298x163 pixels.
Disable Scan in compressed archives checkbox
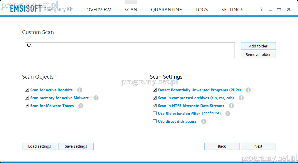pyautogui.click(x=155, y=98)
